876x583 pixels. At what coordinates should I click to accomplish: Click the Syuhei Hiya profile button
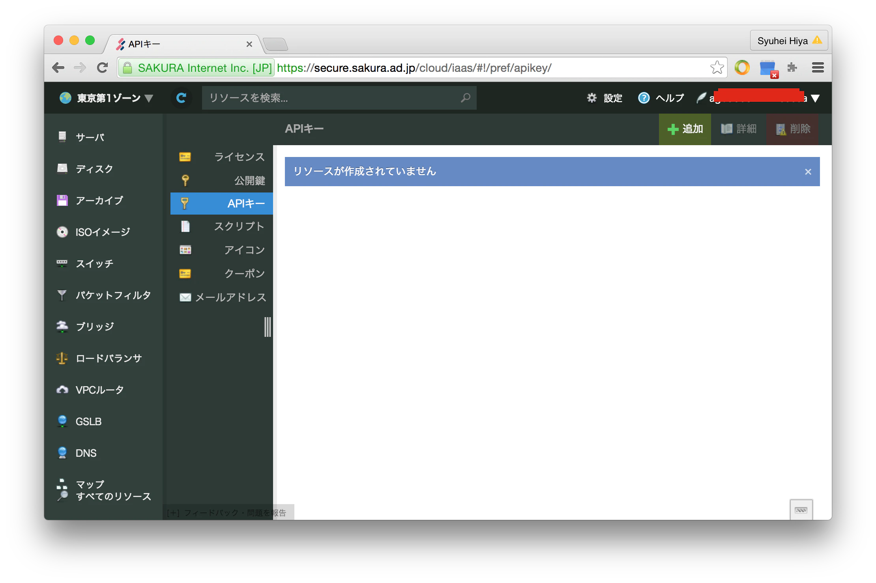[x=790, y=41]
